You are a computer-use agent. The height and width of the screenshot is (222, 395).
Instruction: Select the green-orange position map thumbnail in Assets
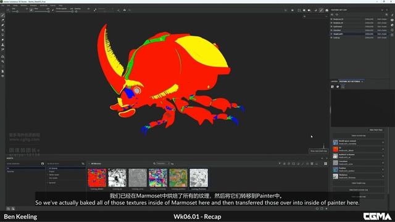(x=178, y=178)
